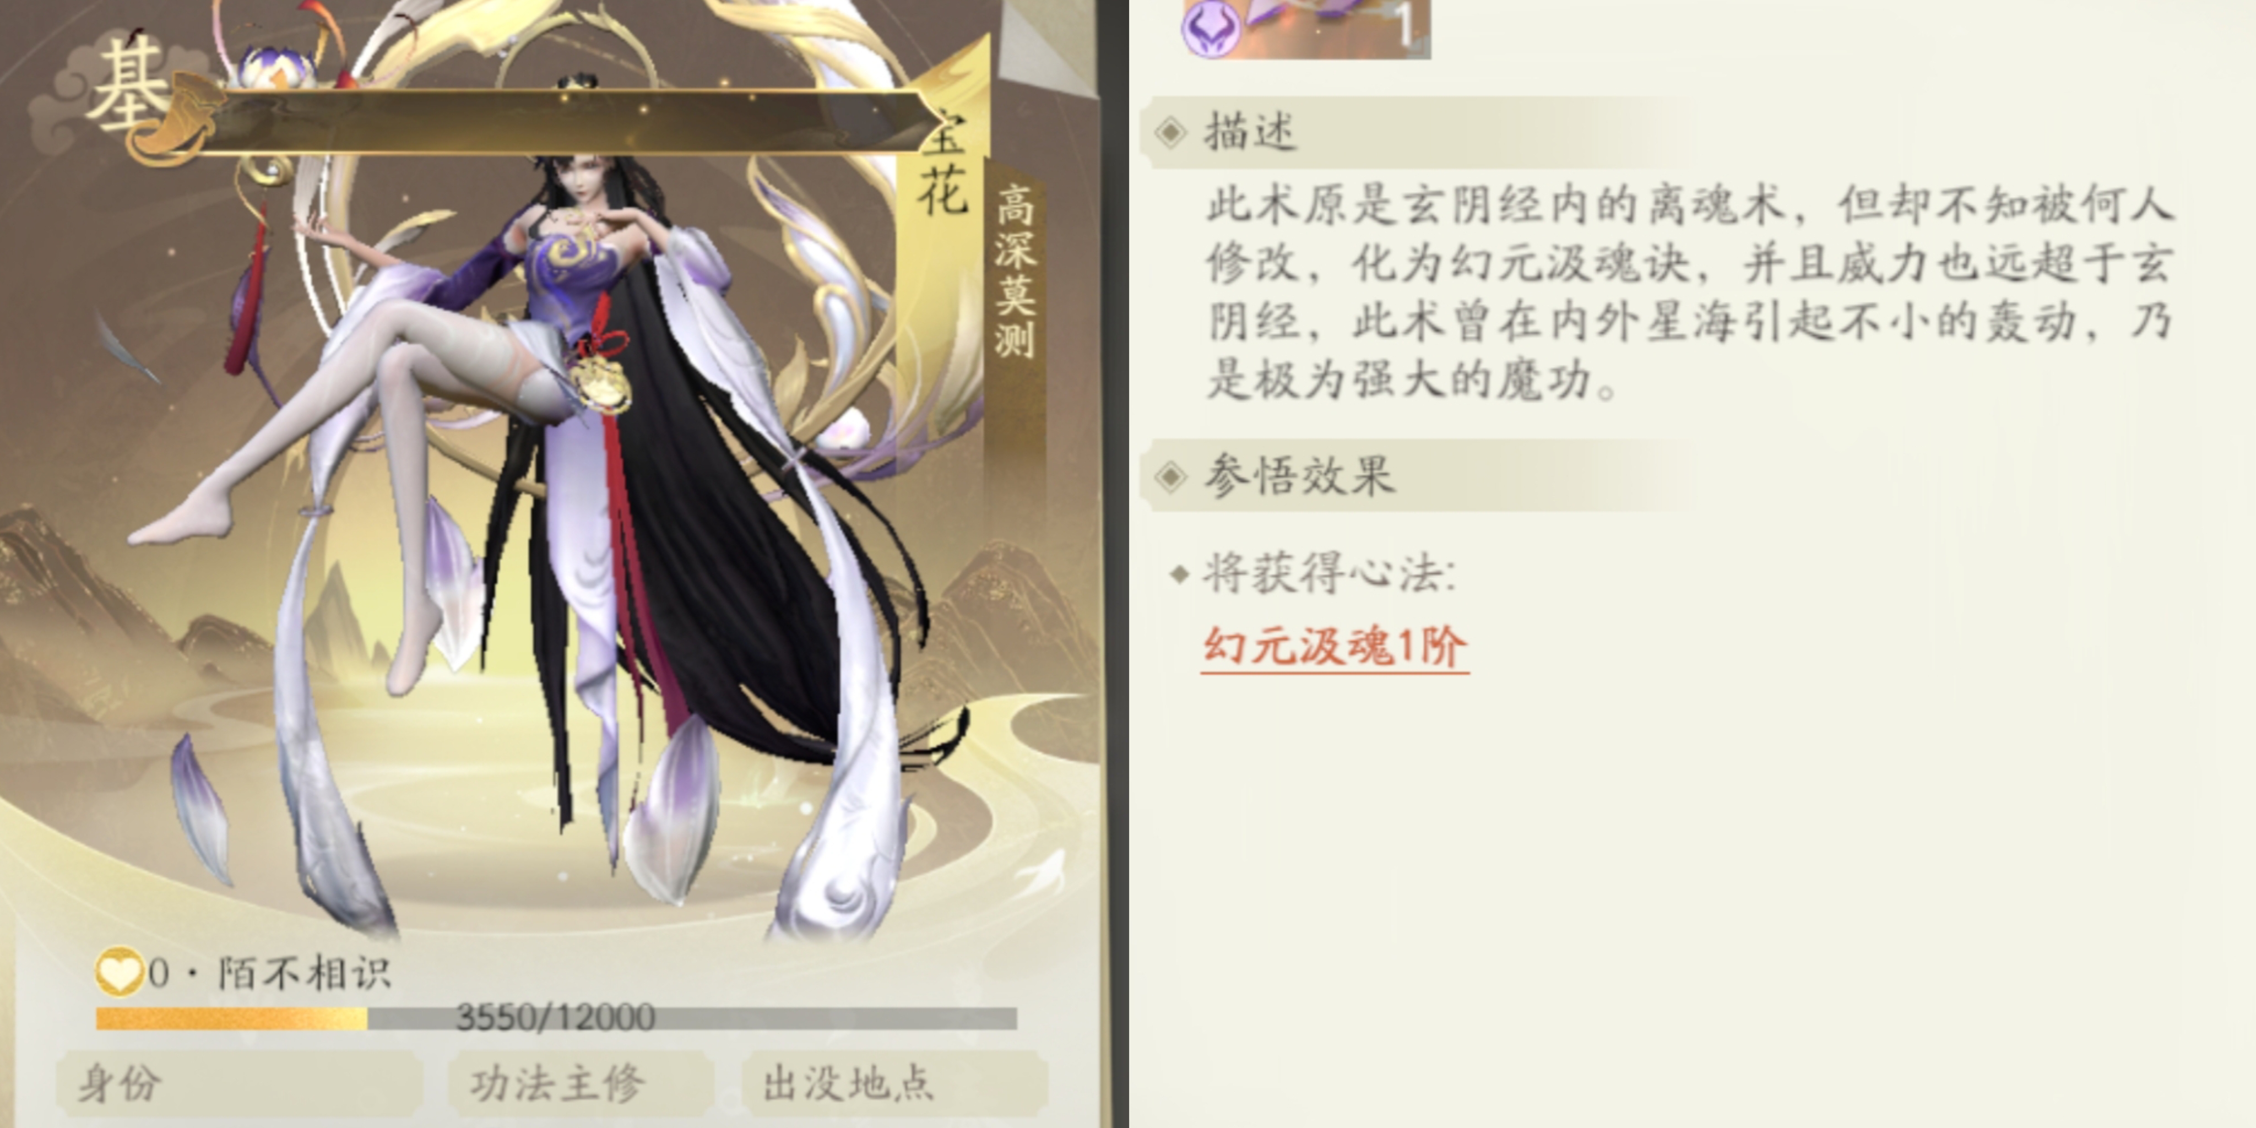
Task: Click the heart affinity icon
Action: [119, 972]
